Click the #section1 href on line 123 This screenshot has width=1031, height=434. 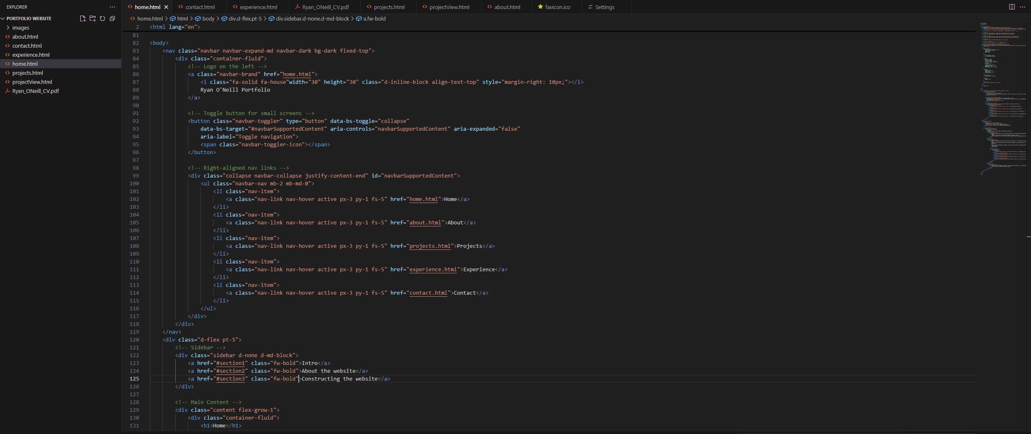pyautogui.click(x=230, y=363)
